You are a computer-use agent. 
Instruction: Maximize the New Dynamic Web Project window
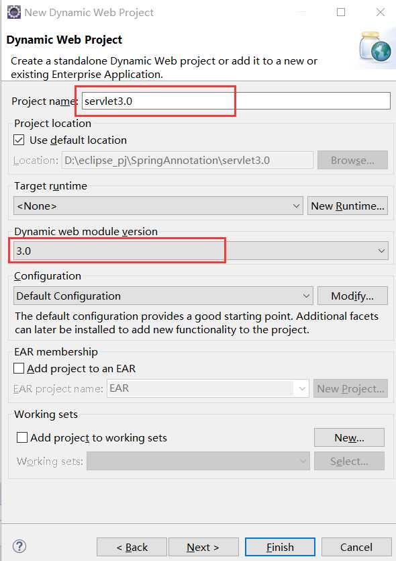(341, 12)
